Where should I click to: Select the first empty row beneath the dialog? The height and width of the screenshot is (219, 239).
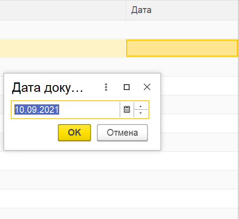tap(119, 161)
